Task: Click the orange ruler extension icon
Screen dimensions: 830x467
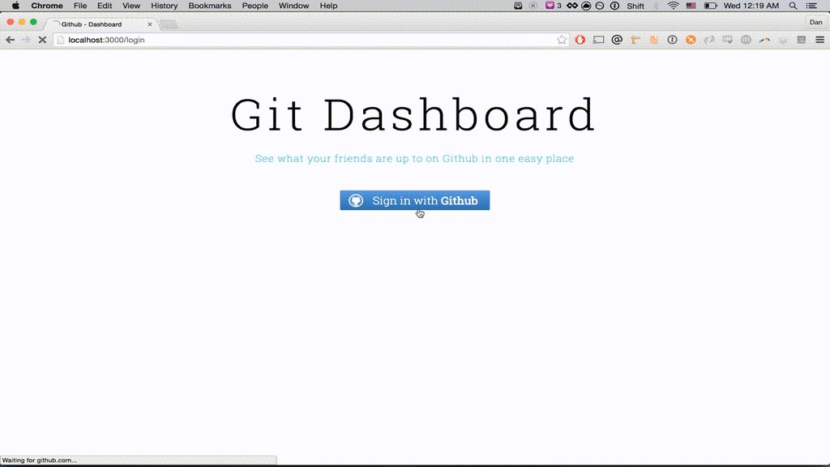Action: 635,40
